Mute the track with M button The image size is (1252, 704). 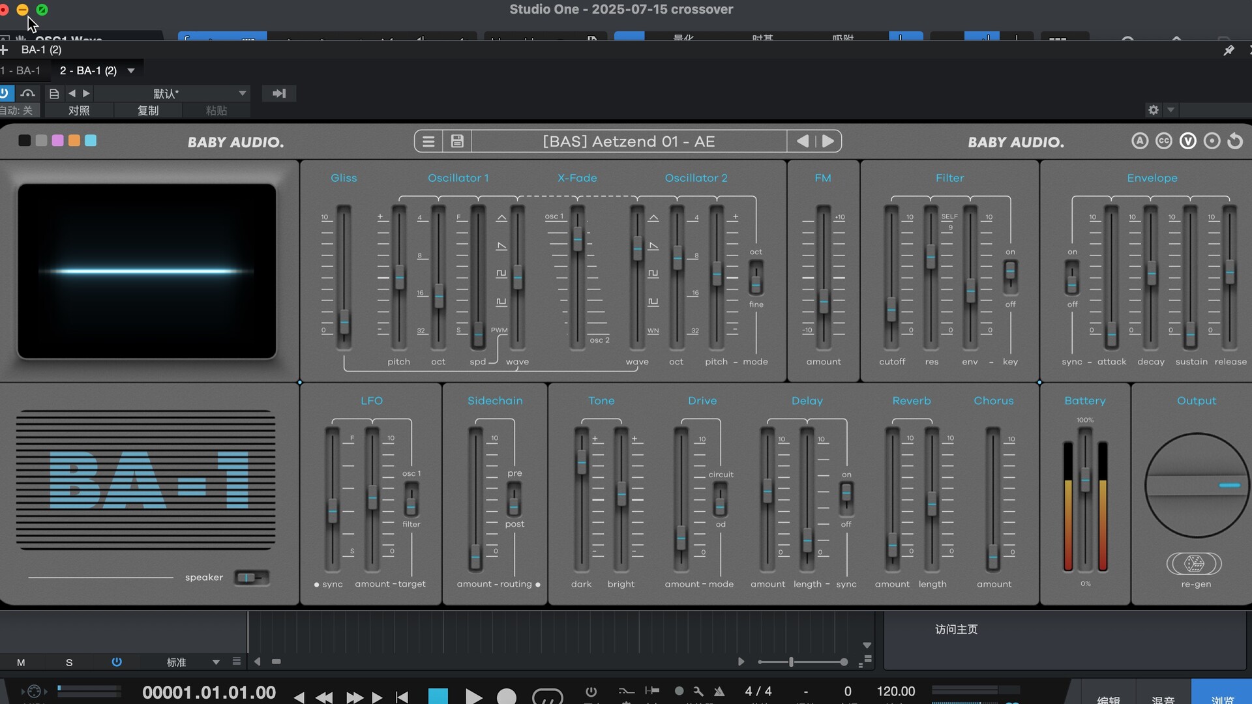[x=21, y=662]
